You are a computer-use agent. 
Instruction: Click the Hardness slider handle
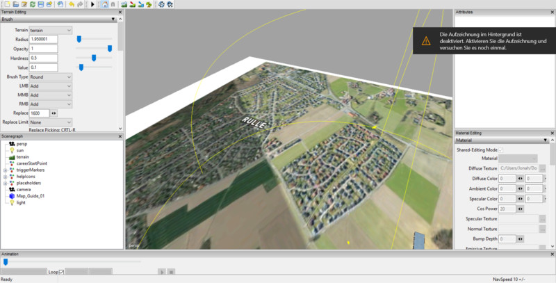click(94, 58)
